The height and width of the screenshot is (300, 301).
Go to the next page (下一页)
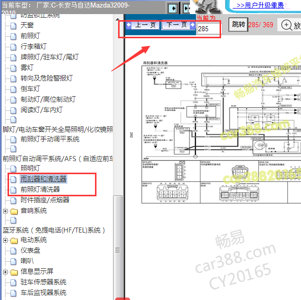click(178, 25)
